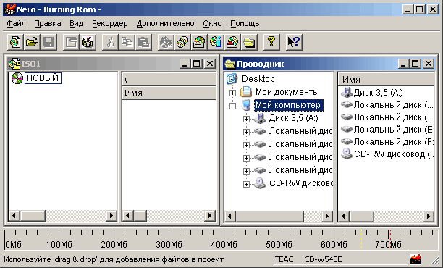Show CD info with the disc-and-i icon
The height and width of the screenshot is (268, 443).
[216, 42]
